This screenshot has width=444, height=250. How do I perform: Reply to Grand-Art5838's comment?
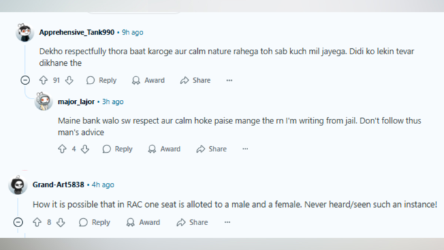pos(95,222)
